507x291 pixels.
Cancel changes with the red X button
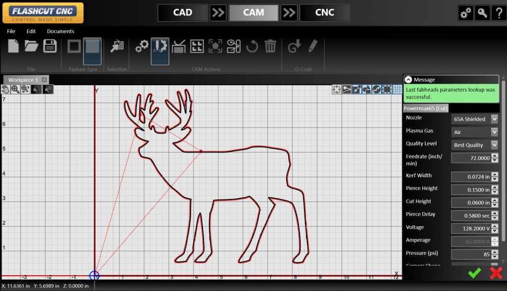point(496,273)
